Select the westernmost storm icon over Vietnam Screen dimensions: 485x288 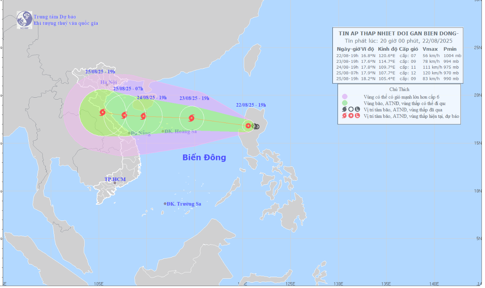click(x=103, y=112)
